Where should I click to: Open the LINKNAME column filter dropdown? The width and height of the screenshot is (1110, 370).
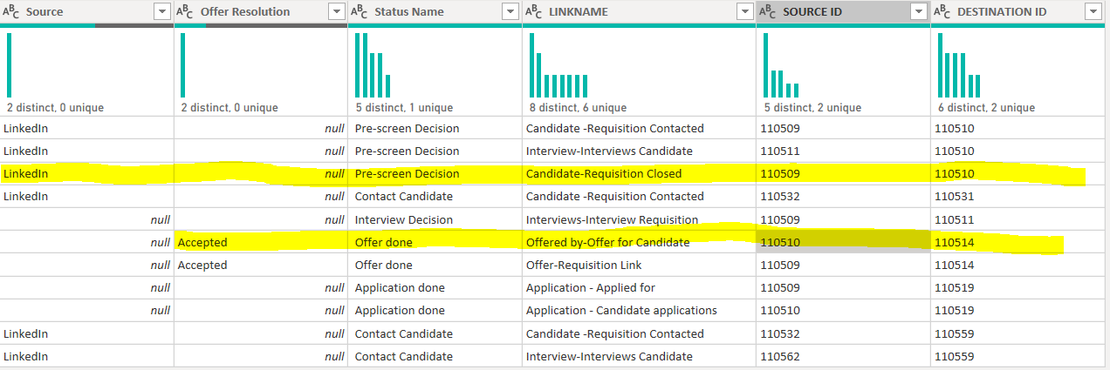coord(744,11)
